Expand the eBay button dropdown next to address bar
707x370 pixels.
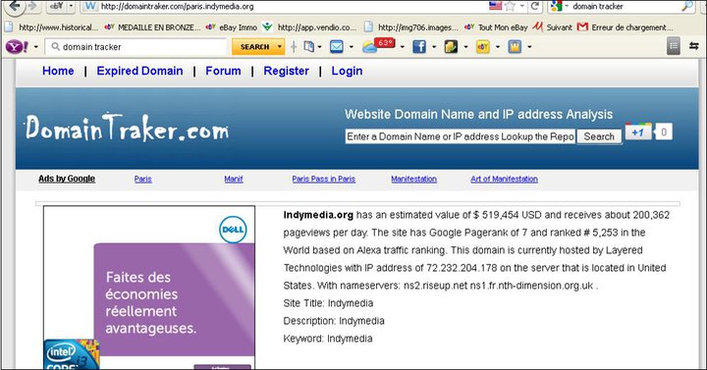point(71,6)
